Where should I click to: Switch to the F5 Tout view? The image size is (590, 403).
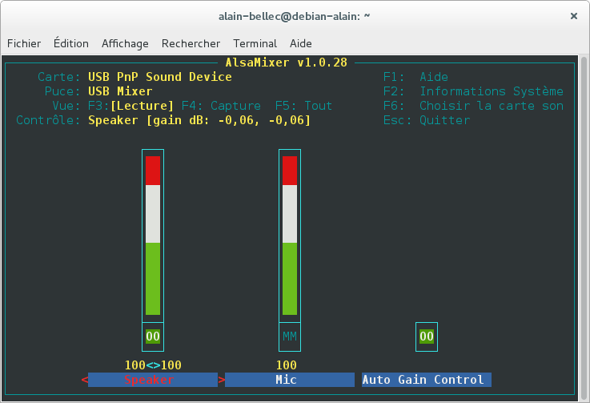click(x=303, y=106)
